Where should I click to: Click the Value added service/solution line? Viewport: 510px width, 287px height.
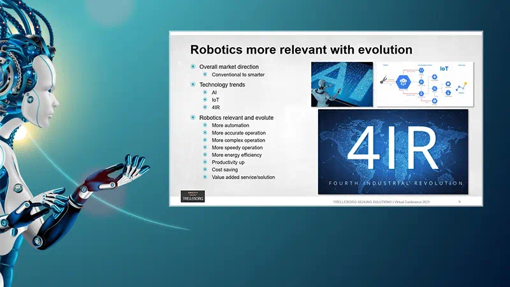click(244, 177)
